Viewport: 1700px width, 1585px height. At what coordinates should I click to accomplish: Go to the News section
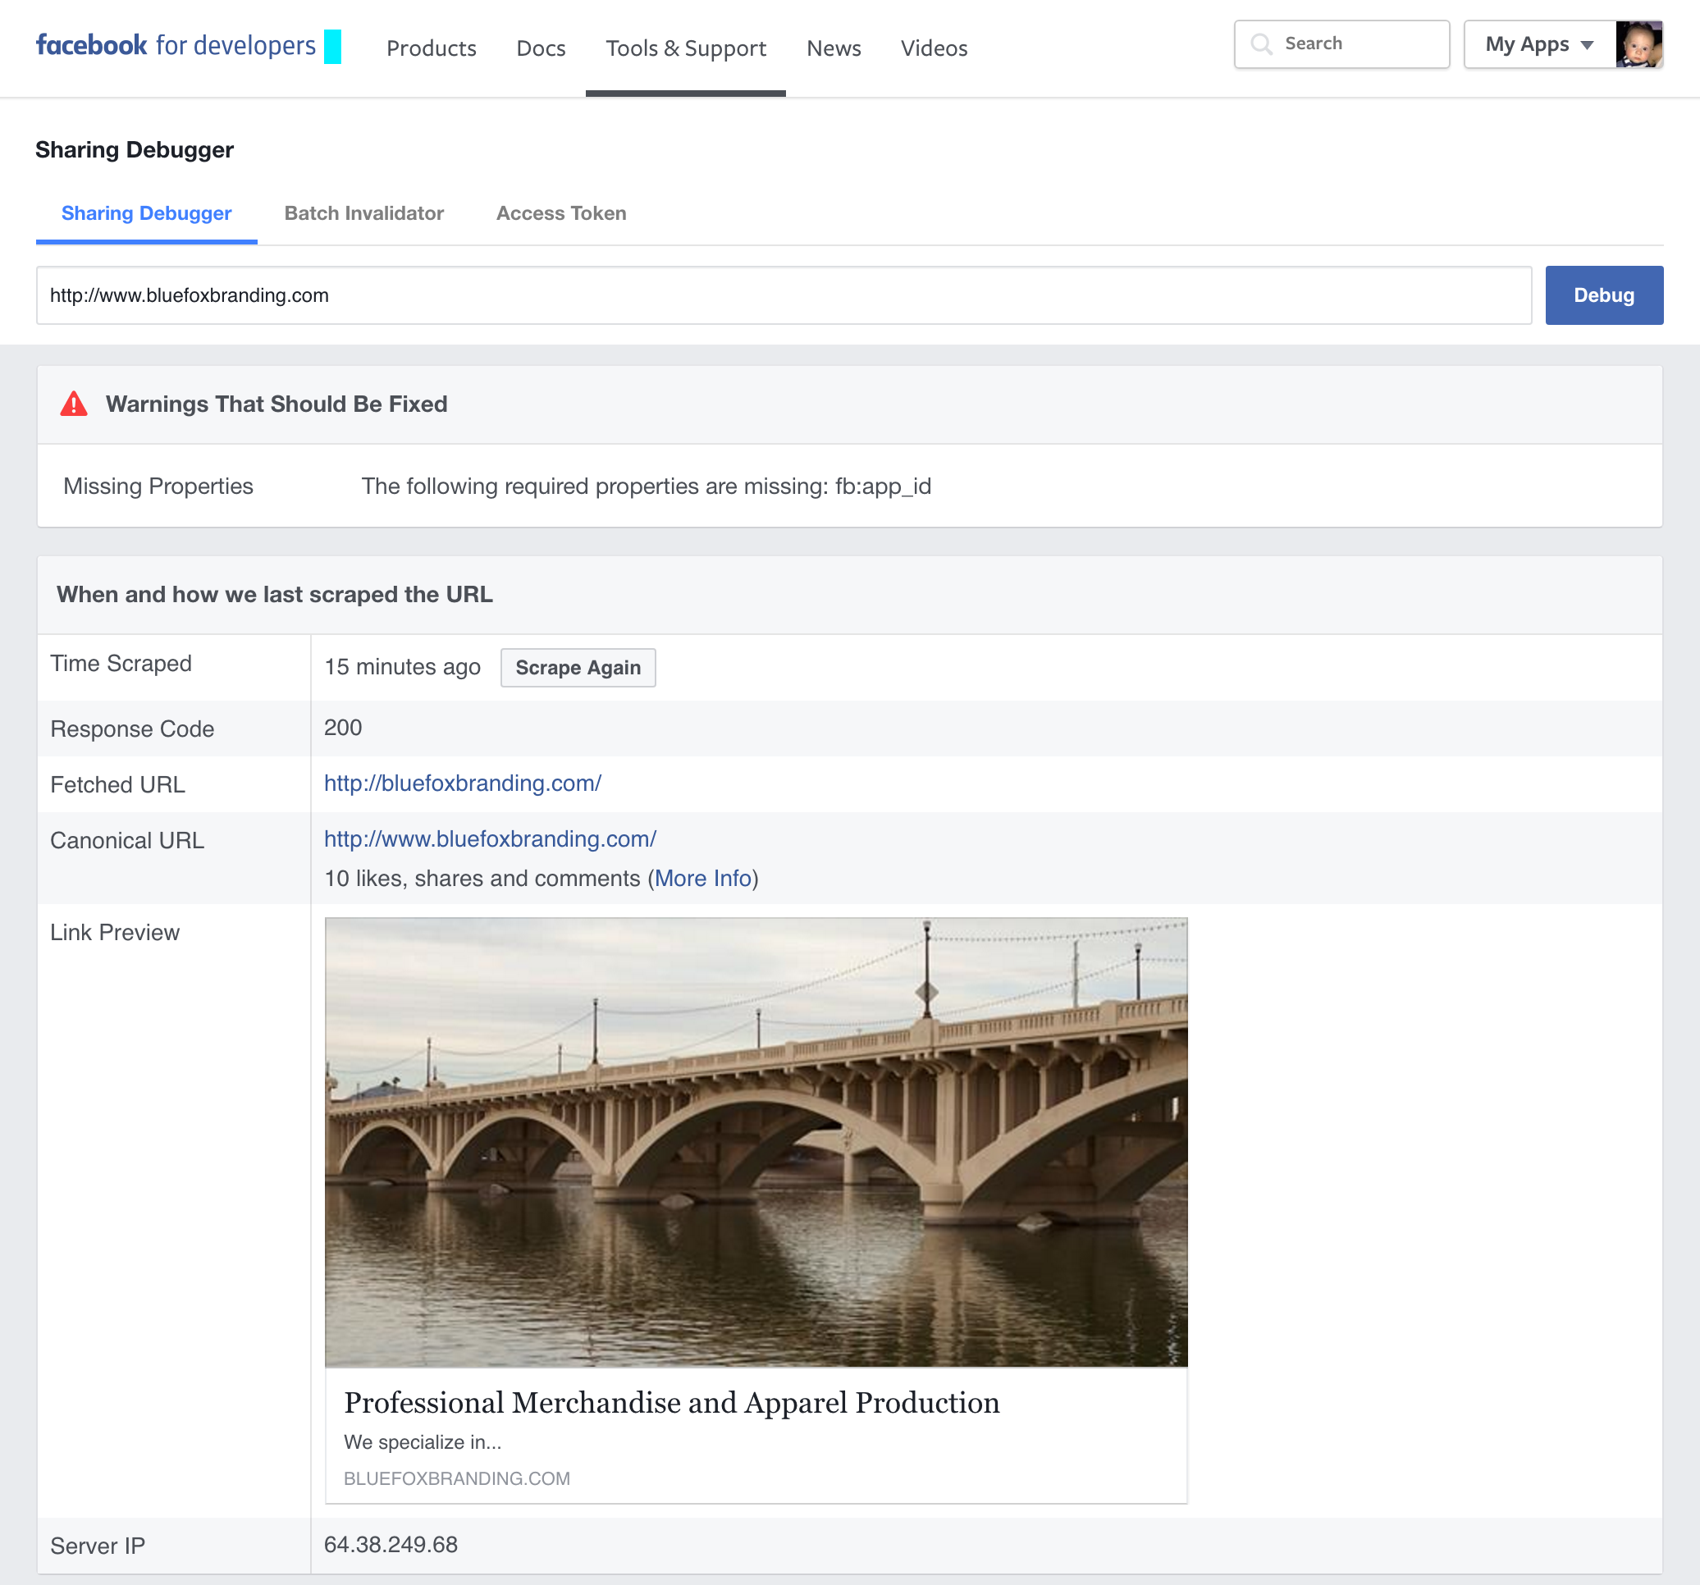pos(833,48)
